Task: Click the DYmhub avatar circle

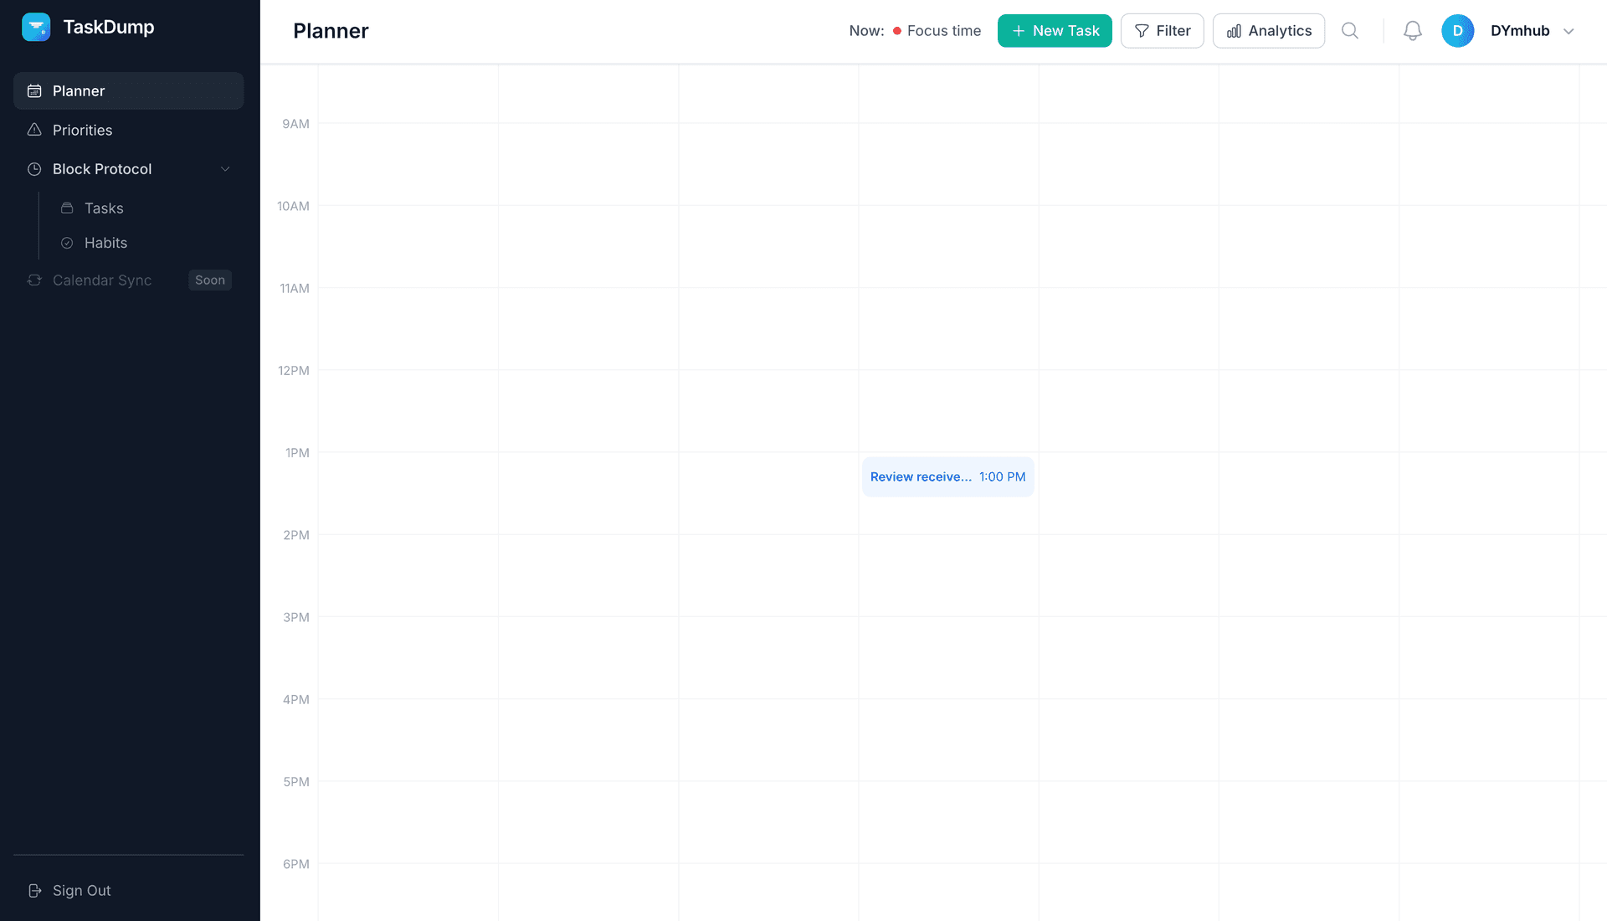Action: [1458, 30]
